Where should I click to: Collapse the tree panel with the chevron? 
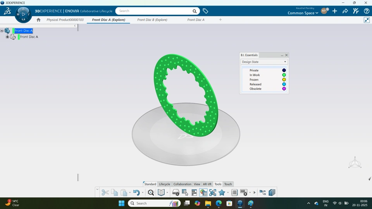pyautogui.click(x=75, y=26)
